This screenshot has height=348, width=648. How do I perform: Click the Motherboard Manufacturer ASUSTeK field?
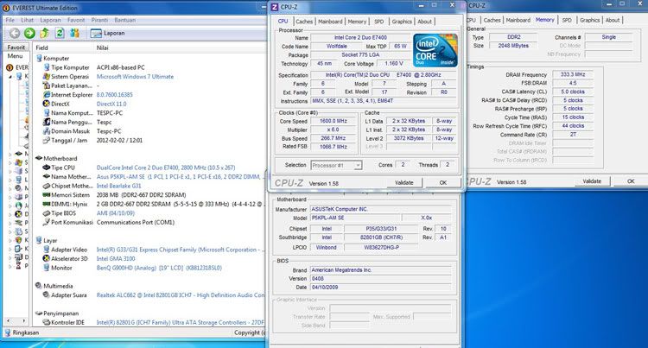click(381, 209)
